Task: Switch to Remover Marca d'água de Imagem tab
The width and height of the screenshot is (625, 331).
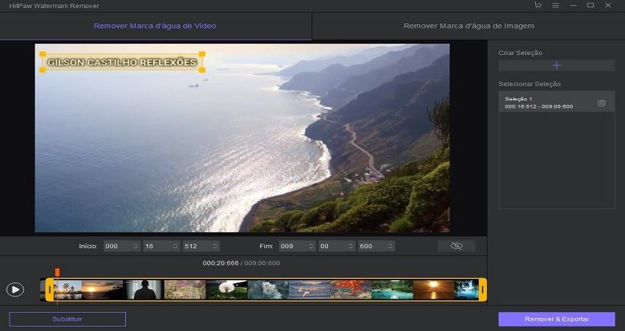Action: point(468,26)
